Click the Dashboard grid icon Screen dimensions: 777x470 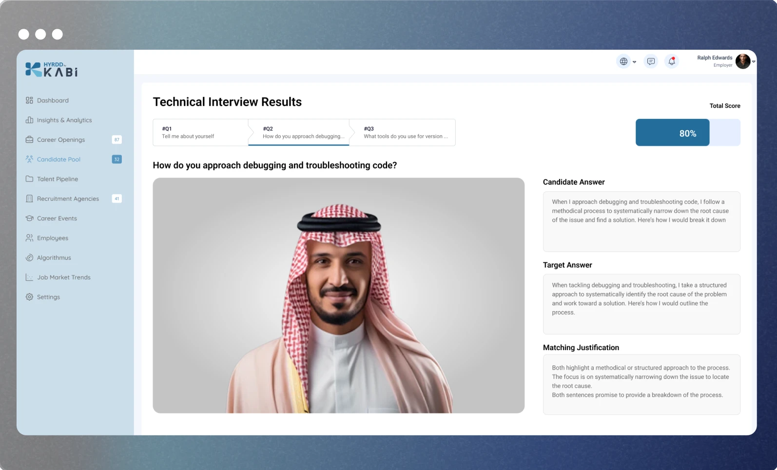pos(29,100)
